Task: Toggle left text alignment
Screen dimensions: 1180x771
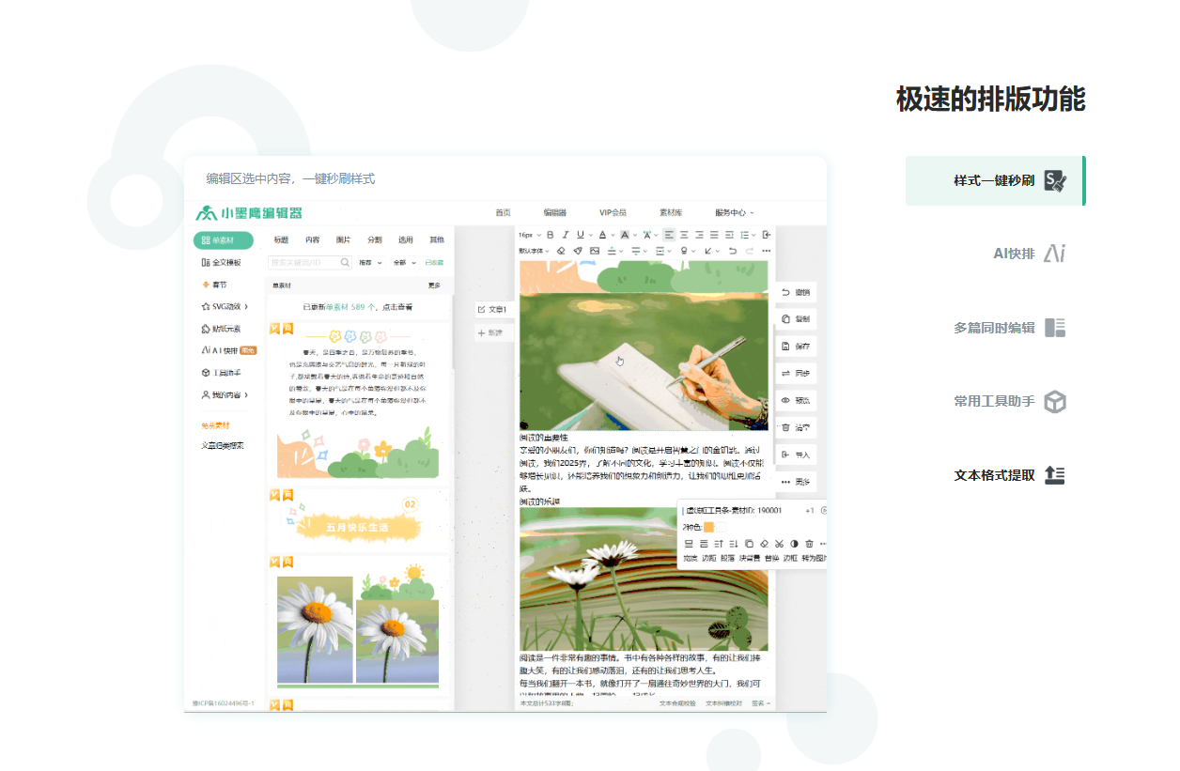Action: (669, 235)
